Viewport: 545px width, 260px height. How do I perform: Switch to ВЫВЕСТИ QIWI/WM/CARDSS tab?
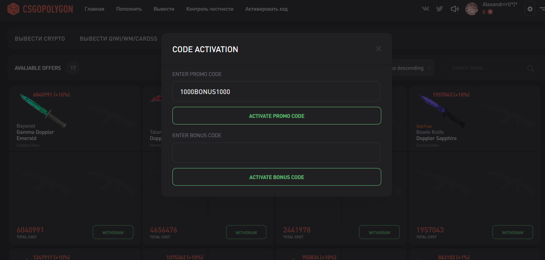[119, 39]
